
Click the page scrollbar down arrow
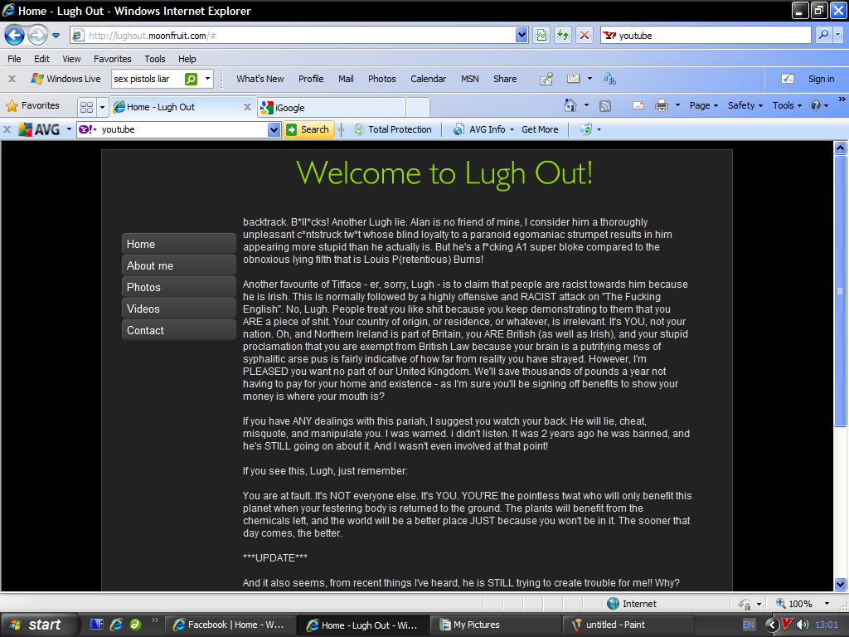[840, 584]
